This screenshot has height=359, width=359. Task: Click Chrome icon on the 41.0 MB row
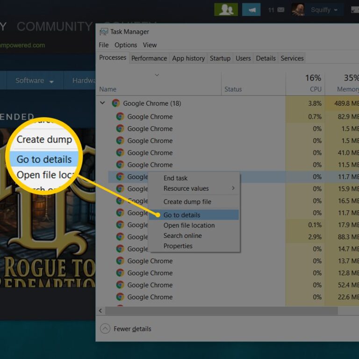click(x=120, y=153)
